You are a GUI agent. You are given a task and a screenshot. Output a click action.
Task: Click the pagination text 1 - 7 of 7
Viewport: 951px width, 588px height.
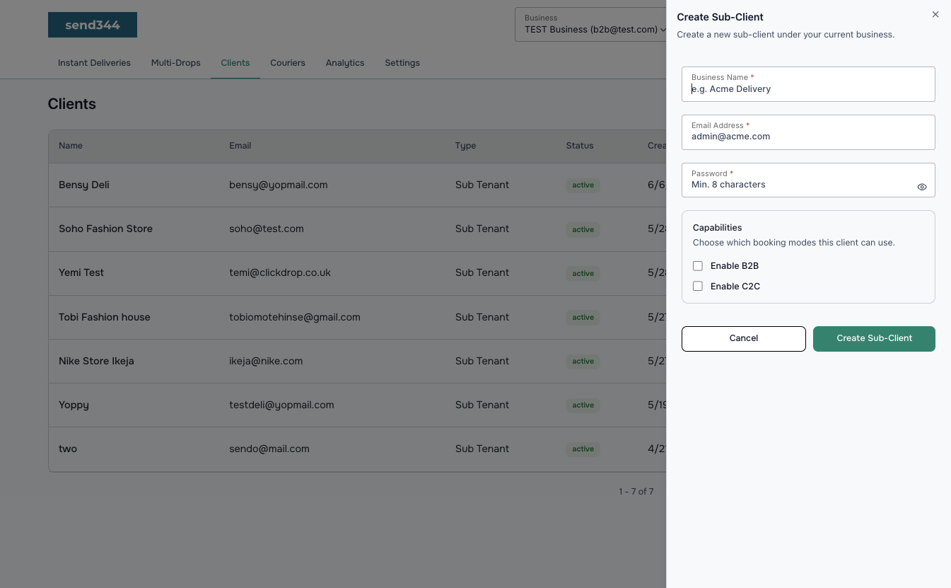pos(636,491)
